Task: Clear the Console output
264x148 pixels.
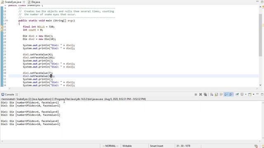Action: tap(212, 95)
